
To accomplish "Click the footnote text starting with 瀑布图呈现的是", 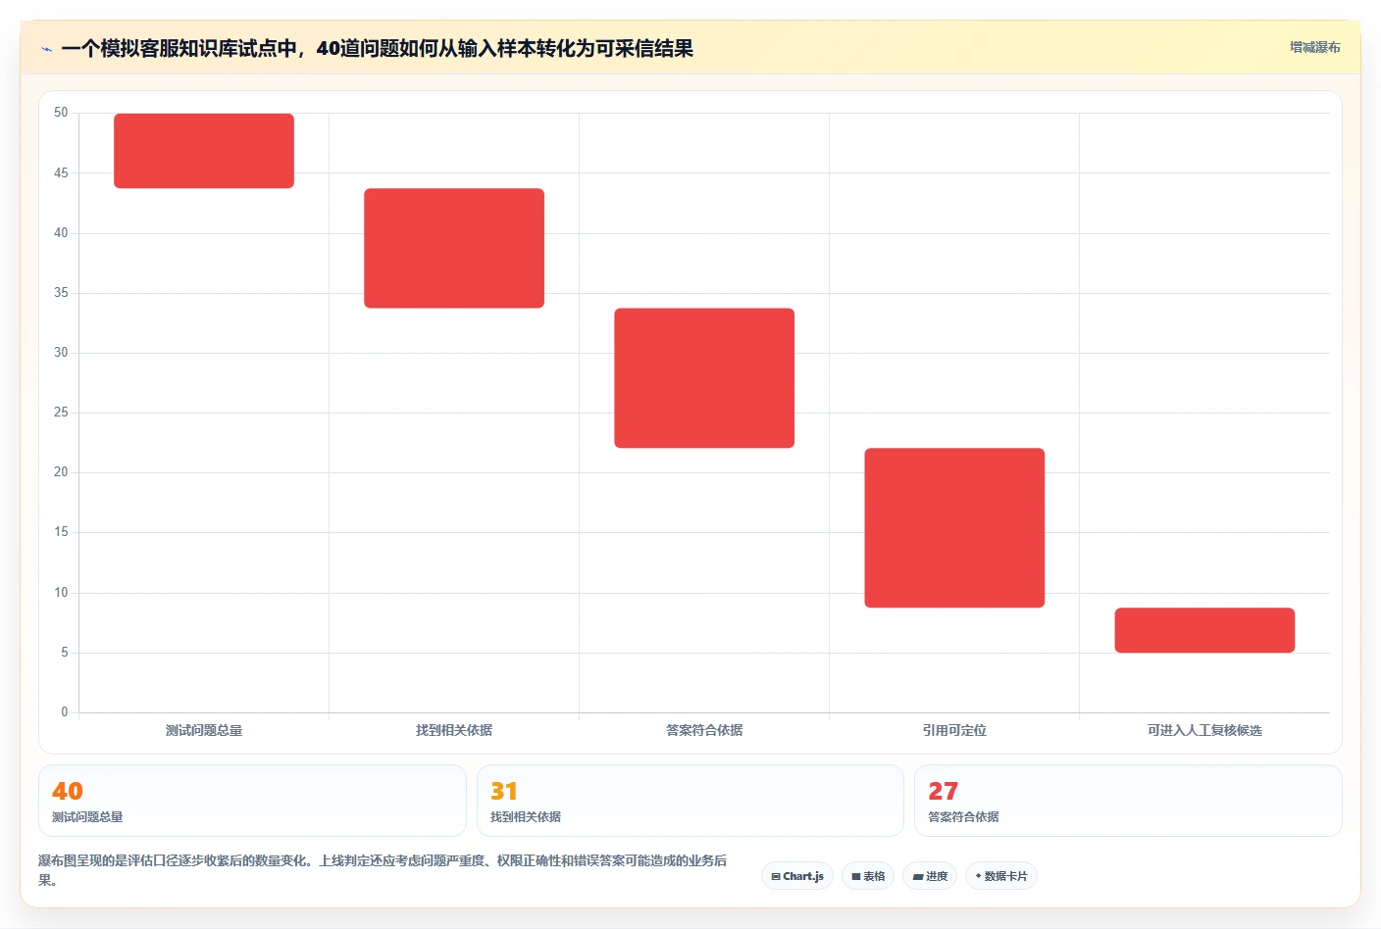I will pos(383,870).
